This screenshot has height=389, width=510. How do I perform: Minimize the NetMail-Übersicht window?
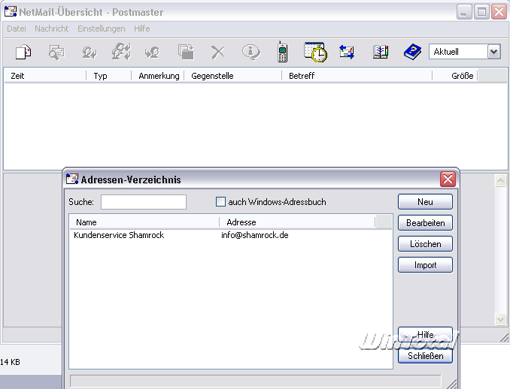click(x=464, y=12)
